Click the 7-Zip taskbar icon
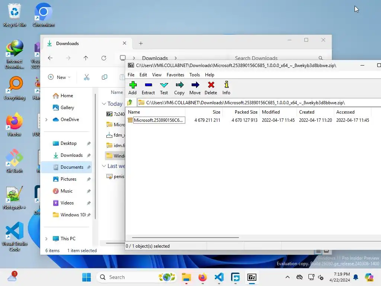The height and width of the screenshot is (286, 381). coord(252,277)
